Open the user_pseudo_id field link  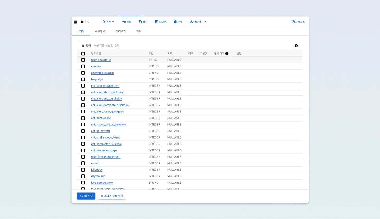[x=101, y=60]
